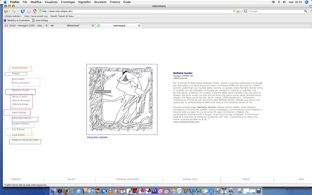The width and height of the screenshot is (312, 195).
Task: Open the Christophe Bruno artist link
Action: coord(21,118)
